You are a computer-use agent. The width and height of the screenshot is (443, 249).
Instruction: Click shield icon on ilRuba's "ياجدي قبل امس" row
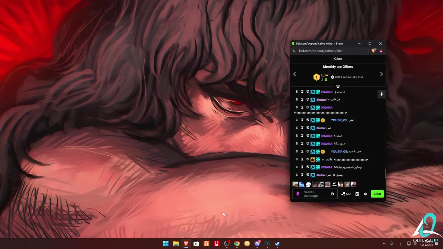(x=308, y=175)
